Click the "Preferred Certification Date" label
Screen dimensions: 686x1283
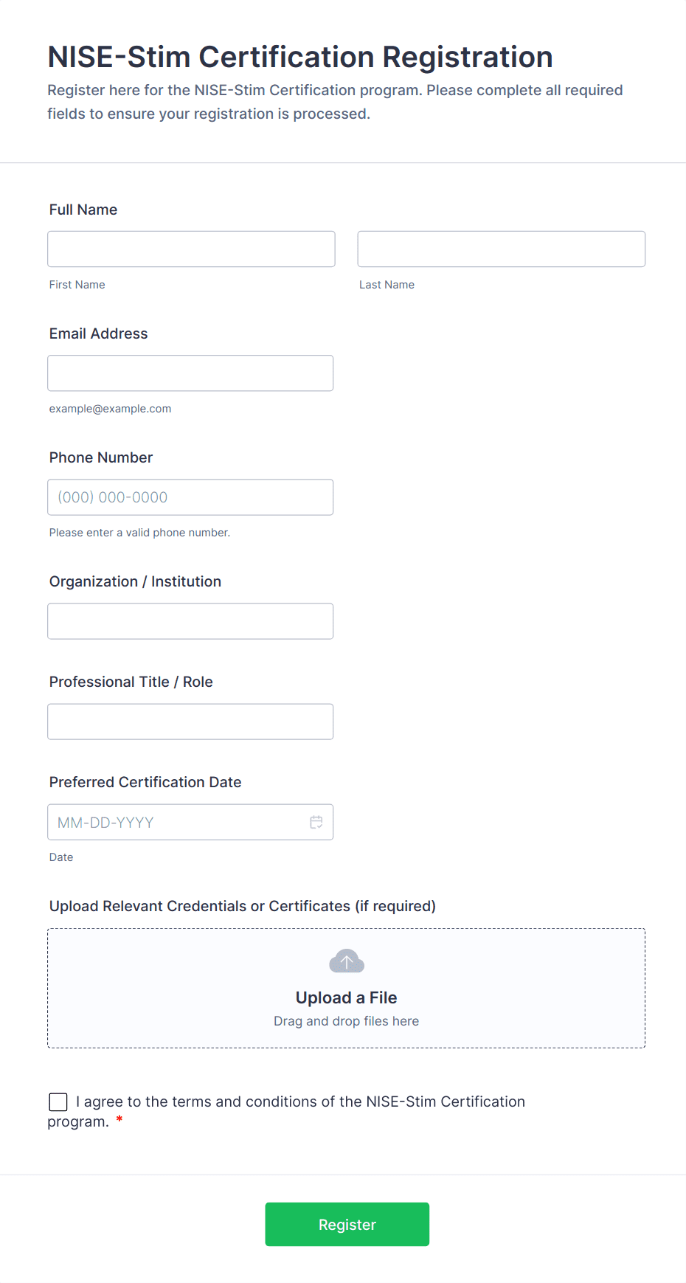click(145, 782)
